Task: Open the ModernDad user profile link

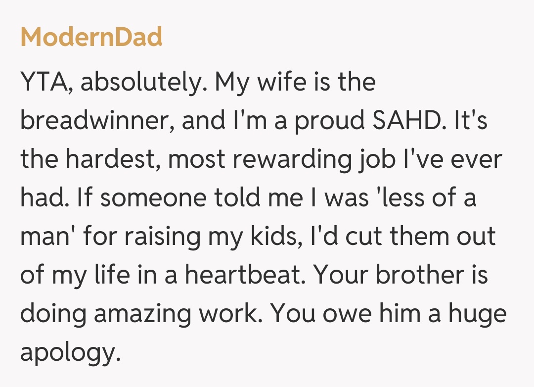Action: point(91,37)
